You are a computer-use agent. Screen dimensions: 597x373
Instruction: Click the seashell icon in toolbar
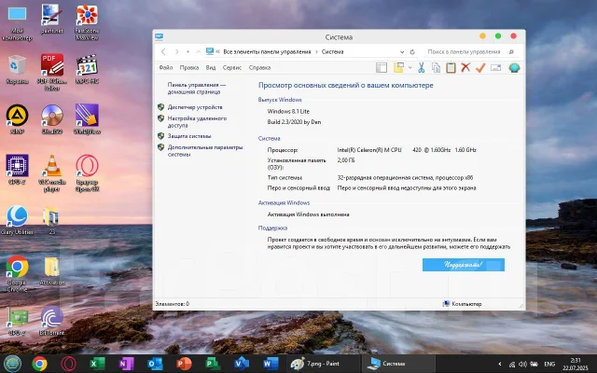click(514, 68)
